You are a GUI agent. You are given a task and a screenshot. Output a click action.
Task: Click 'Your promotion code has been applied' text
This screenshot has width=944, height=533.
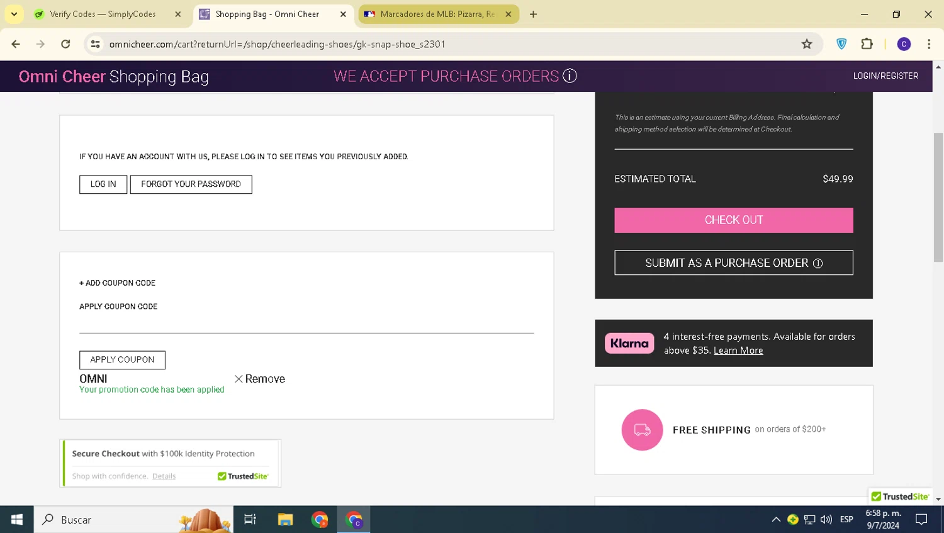point(152,390)
